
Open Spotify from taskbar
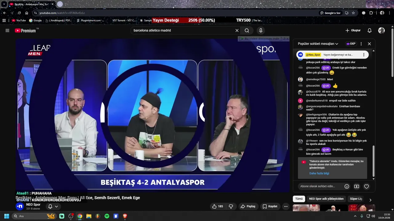(x=107, y=216)
